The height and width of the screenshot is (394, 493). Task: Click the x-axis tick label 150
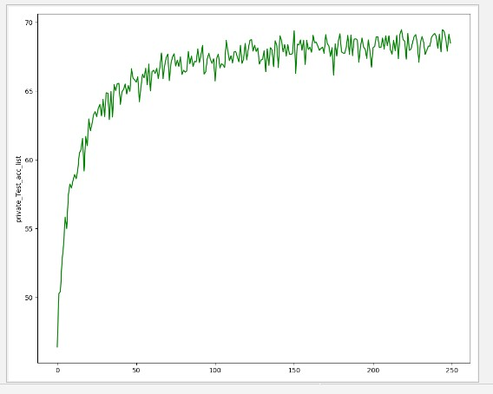pyautogui.click(x=294, y=371)
